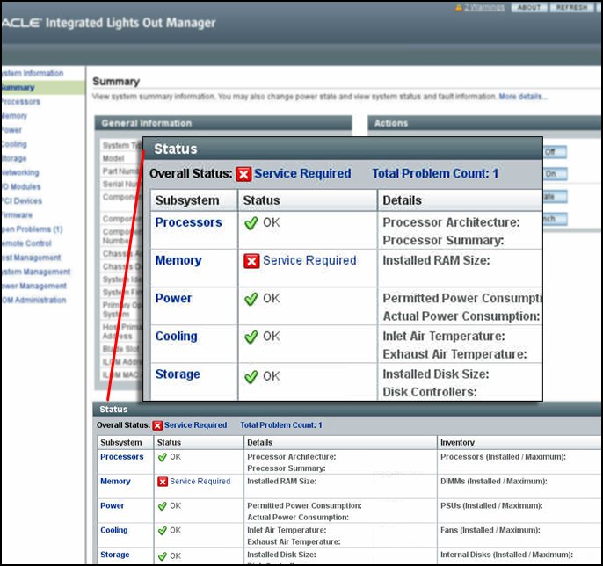Click Total Problem Count: 1 in enlarged callout

point(435,174)
